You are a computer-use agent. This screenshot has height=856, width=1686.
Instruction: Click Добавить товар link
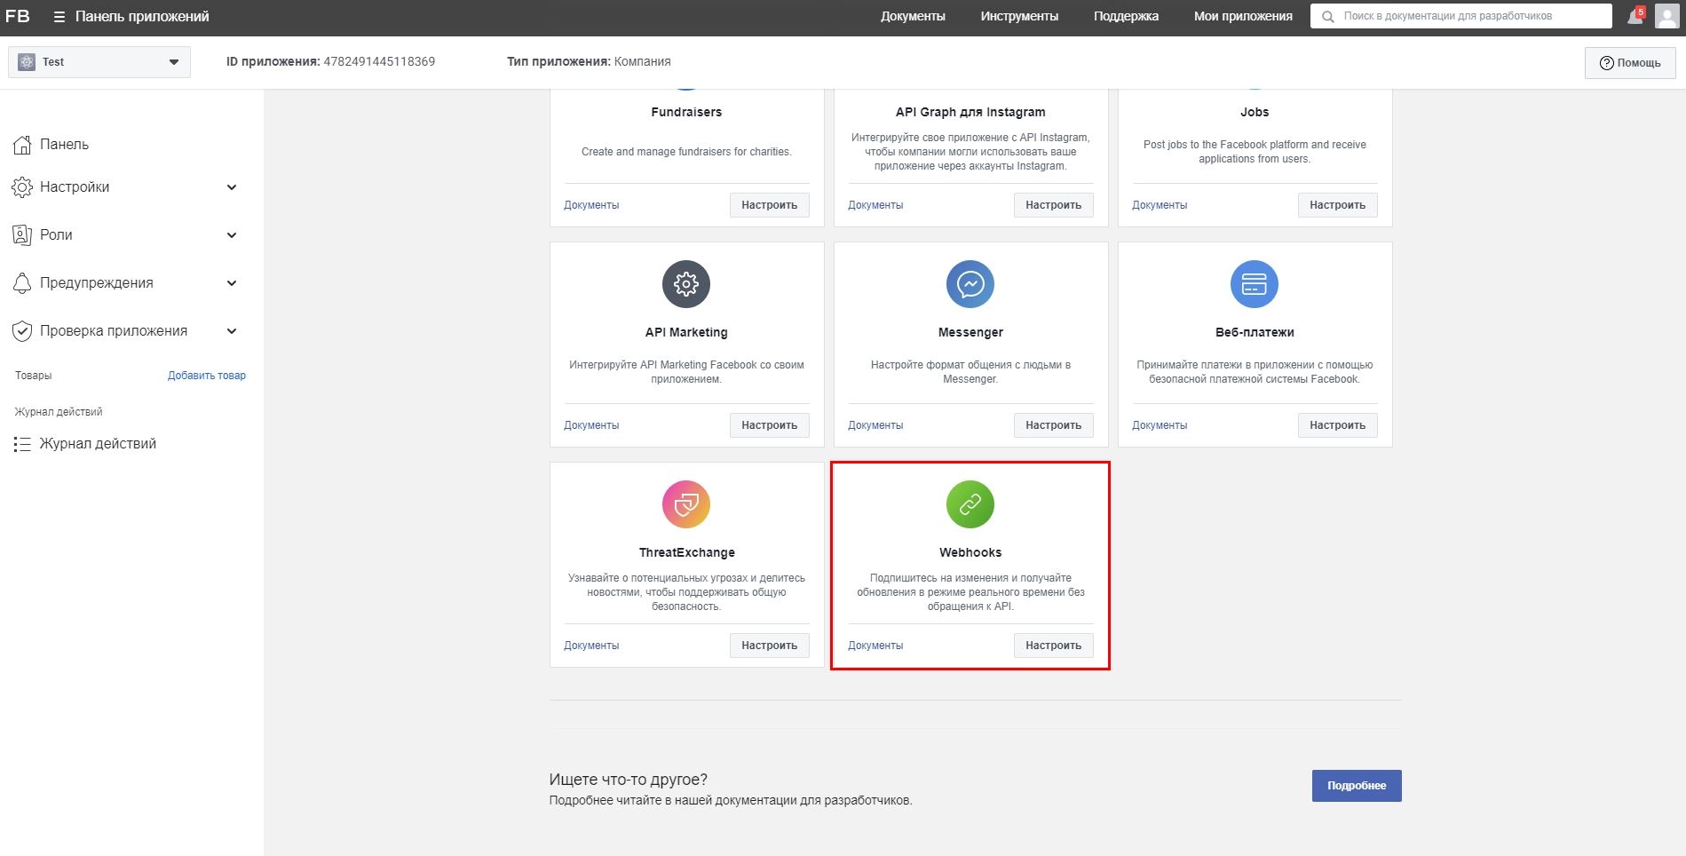[207, 376]
